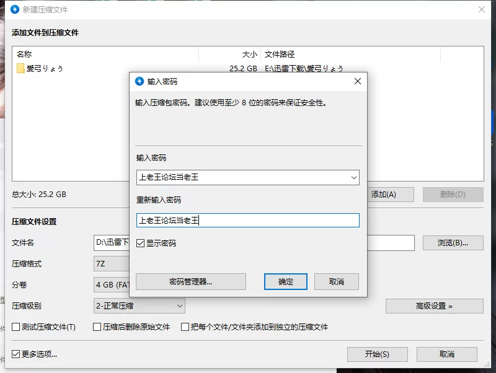Click the blue app icon in 输入密码 dialog title
Image resolution: width=496 pixels, height=373 pixels.
tap(139, 81)
